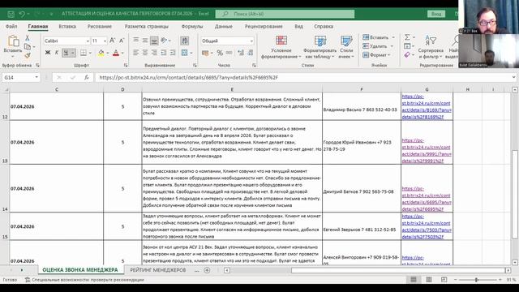
Task: Open the font name Calibri dropdown
Action: click(88, 41)
